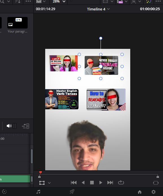Screen dimensions: 163x196
Task: Open viewer options three-dot menu
Action: (x=158, y=1)
